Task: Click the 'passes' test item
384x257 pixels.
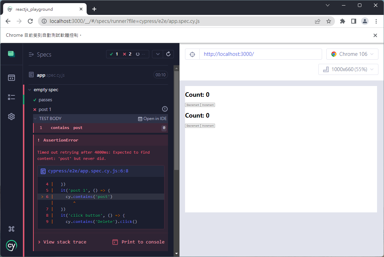Action: 45,100
